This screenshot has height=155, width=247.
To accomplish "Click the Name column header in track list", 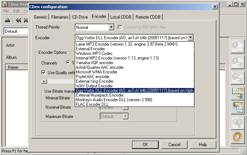I will pyautogui.click(x=17, y=67).
